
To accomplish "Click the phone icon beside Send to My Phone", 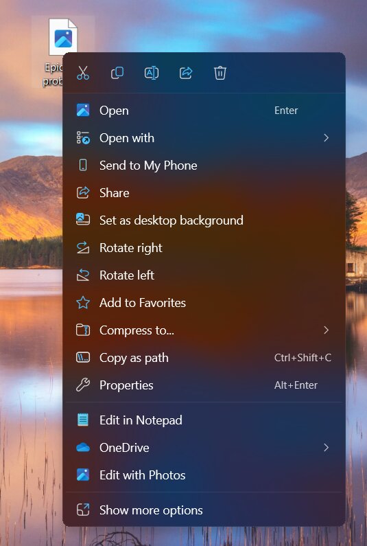I will [x=83, y=165].
